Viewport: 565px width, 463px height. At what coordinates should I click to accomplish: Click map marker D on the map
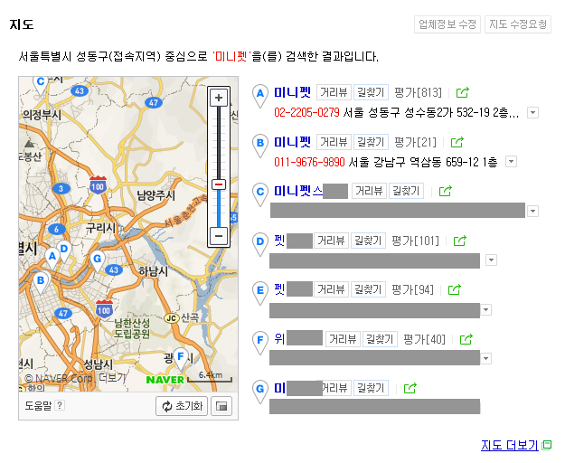[x=64, y=250]
